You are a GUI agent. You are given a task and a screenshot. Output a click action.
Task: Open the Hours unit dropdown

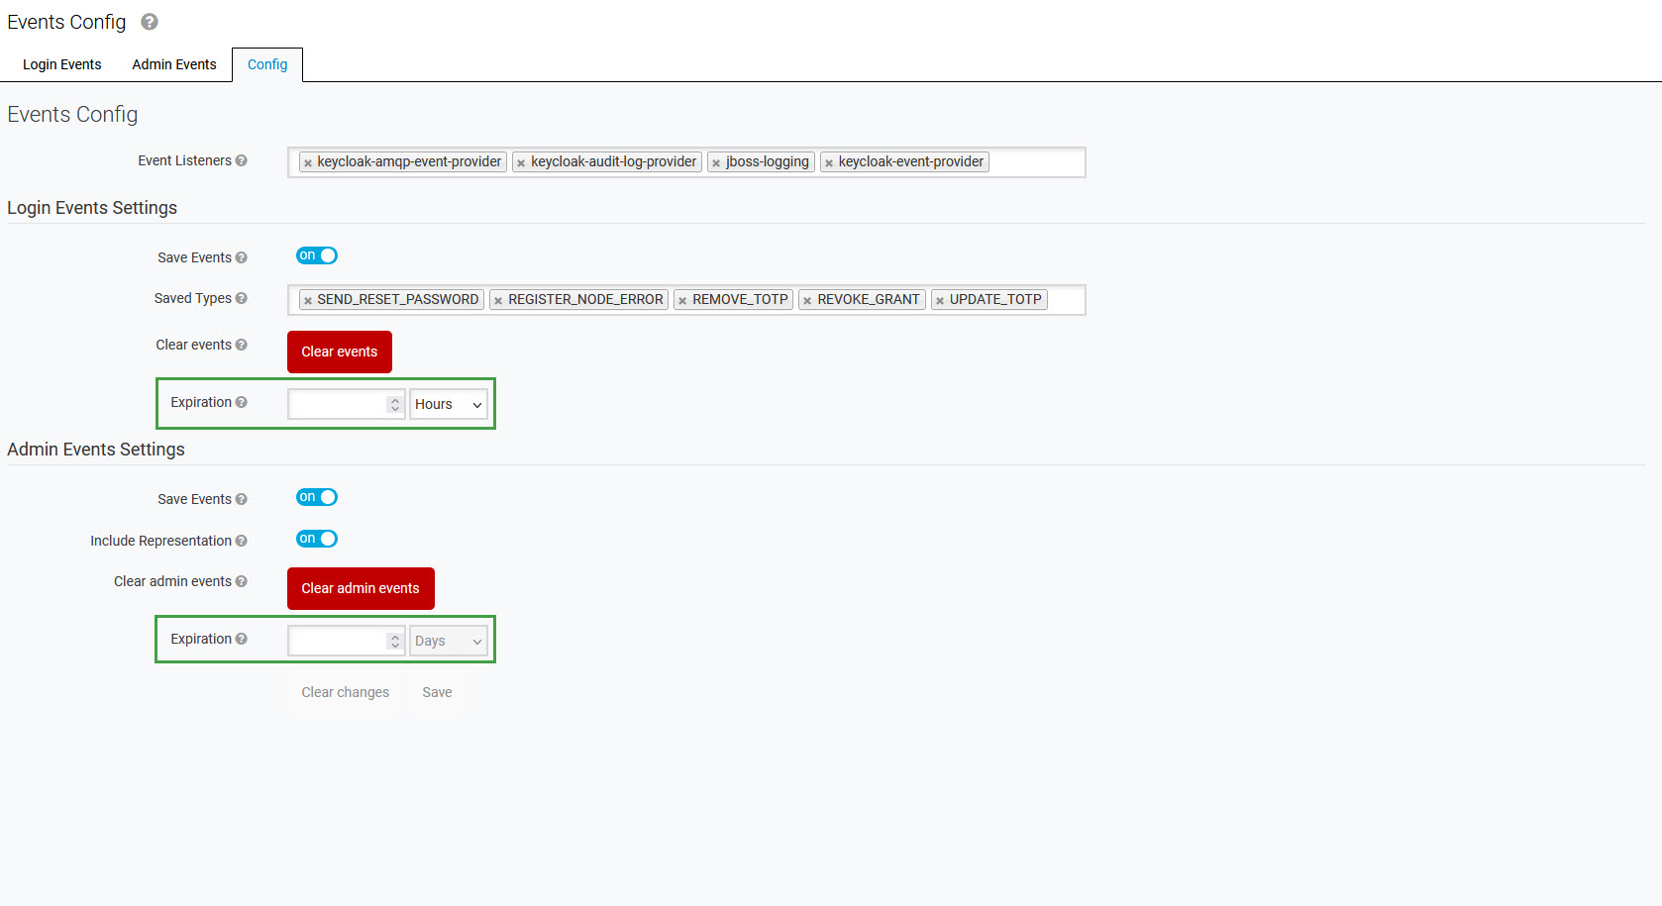tap(449, 404)
